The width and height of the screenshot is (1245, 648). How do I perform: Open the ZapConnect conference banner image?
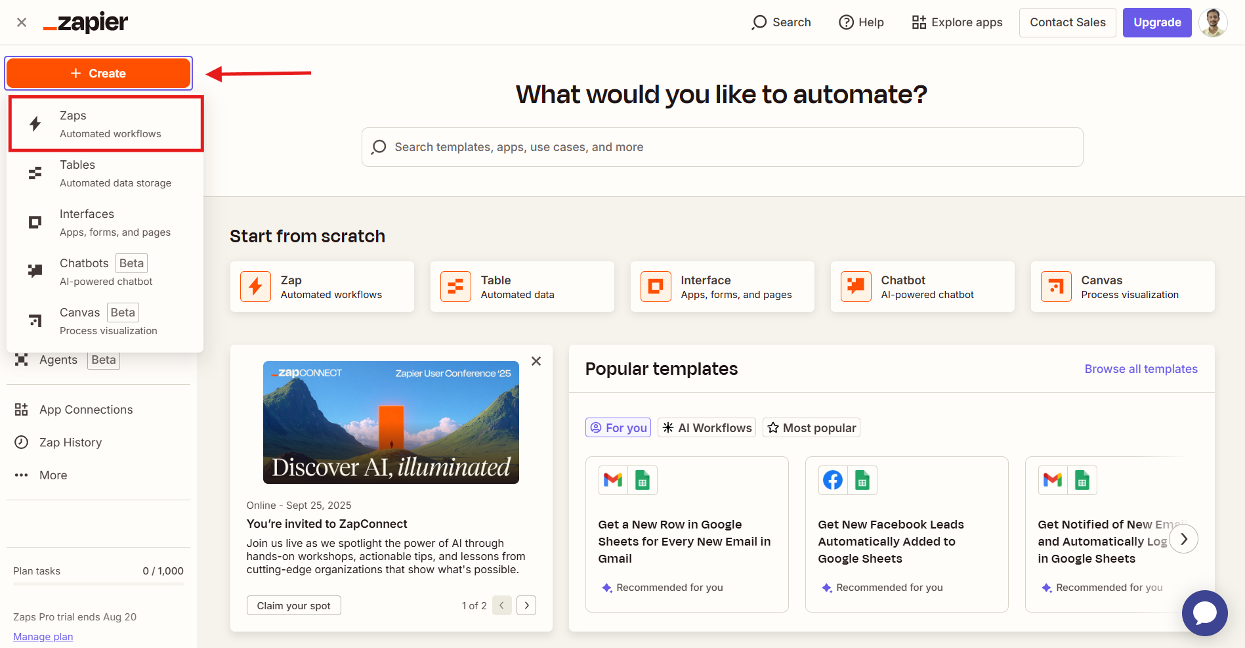391,422
